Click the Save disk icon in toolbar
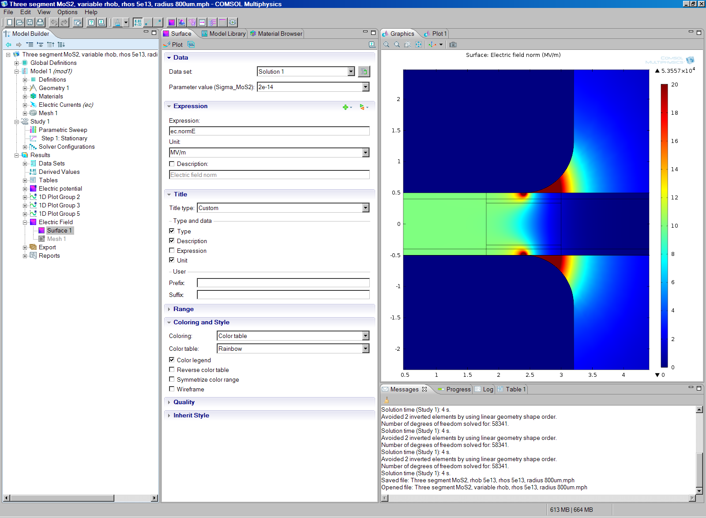This screenshot has height=518, width=706. point(30,23)
